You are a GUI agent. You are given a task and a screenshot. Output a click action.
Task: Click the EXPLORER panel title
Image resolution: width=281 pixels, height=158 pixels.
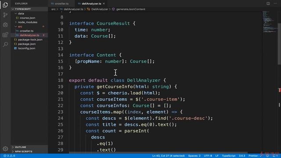(21, 4)
